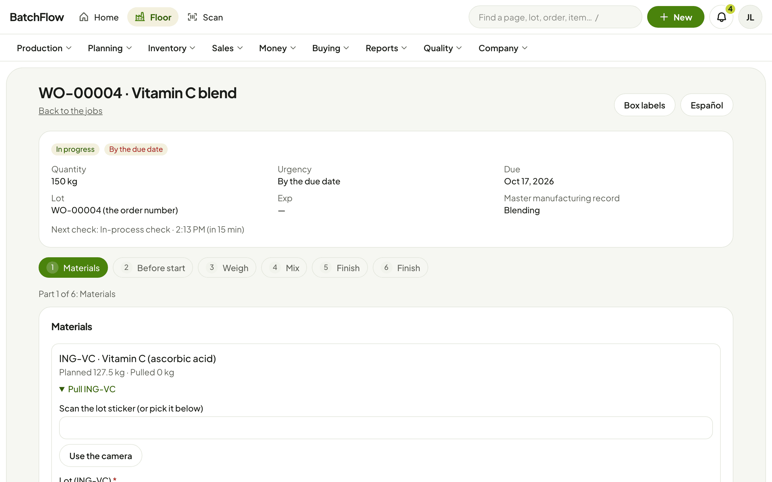
Task: Expand the Production dropdown menu
Action: click(44, 48)
